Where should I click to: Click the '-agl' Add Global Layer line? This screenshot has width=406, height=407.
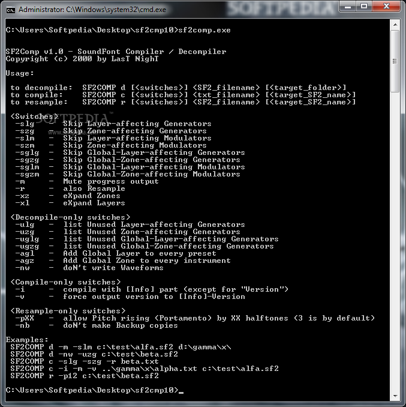click(x=116, y=253)
